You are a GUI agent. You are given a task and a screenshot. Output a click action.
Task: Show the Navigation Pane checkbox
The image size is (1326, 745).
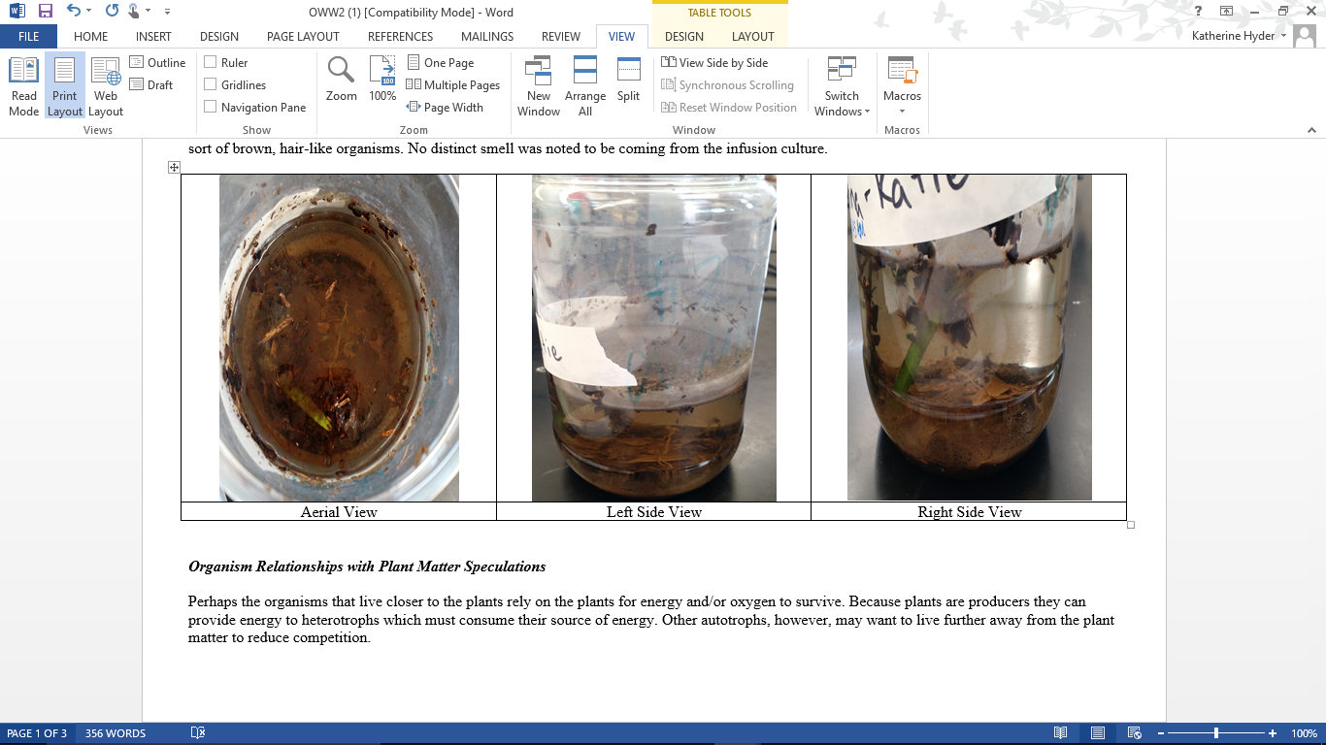click(x=211, y=107)
